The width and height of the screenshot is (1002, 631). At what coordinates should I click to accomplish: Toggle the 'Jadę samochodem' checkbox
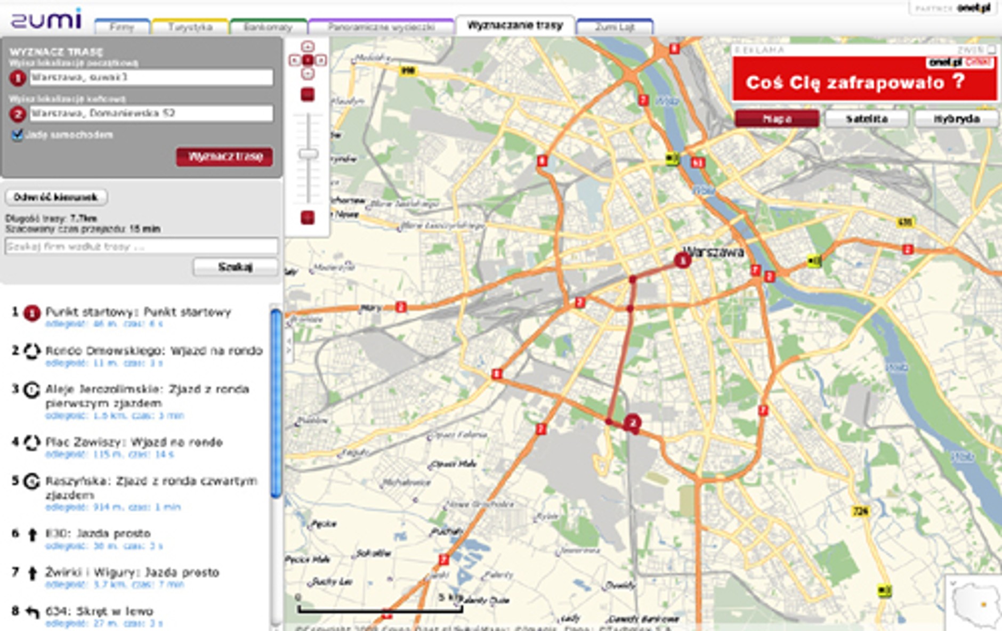click(18, 135)
